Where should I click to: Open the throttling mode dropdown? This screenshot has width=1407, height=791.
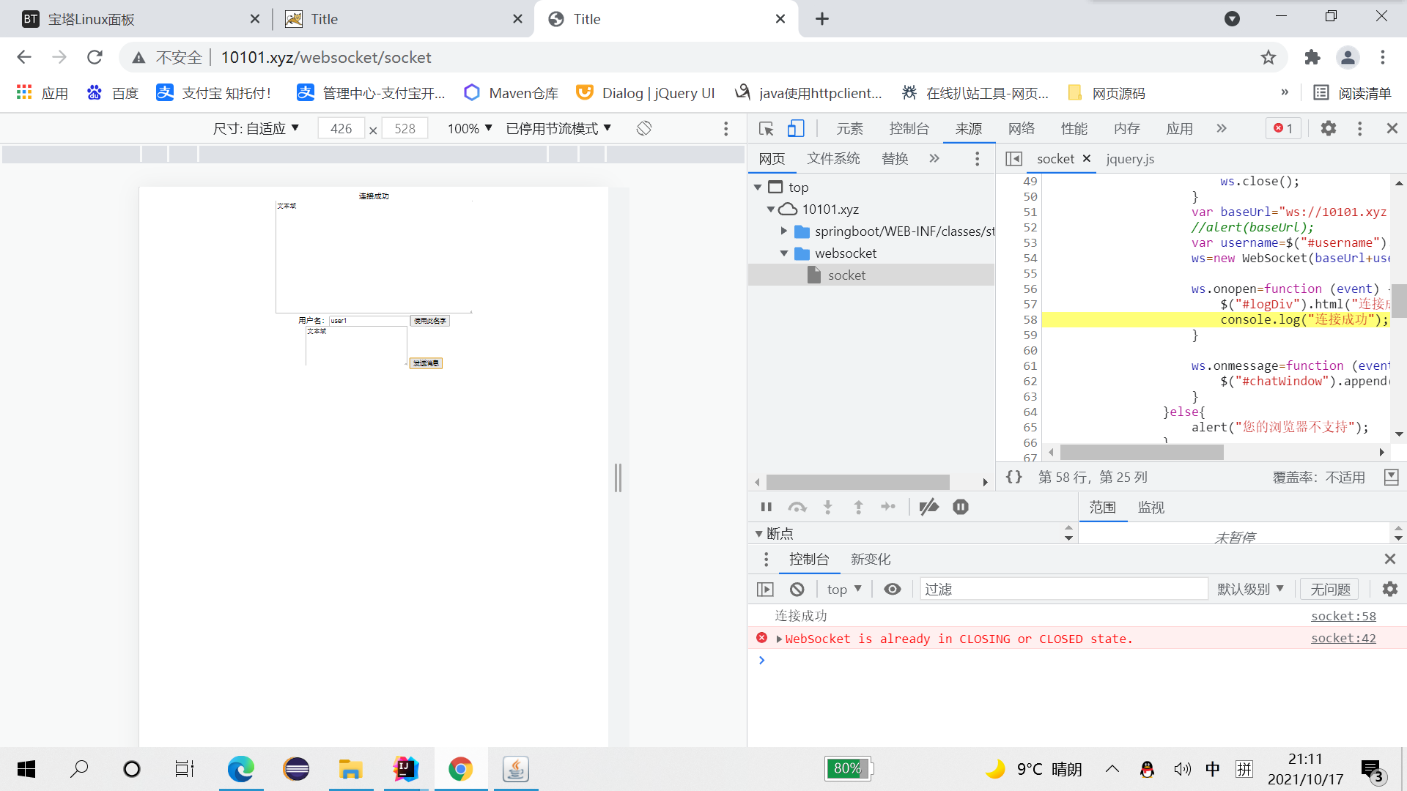[558, 128]
